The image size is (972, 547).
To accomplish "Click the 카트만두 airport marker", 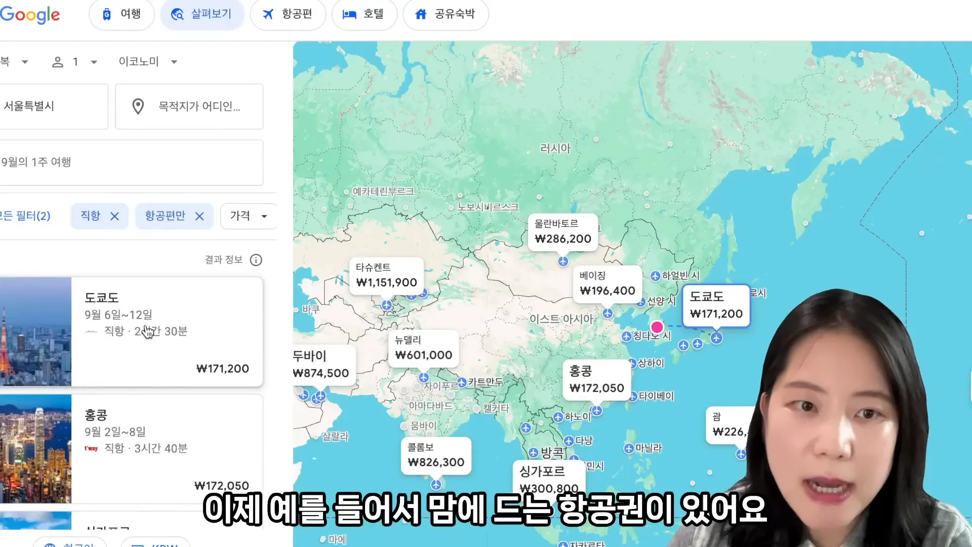I will pos(462,382).
